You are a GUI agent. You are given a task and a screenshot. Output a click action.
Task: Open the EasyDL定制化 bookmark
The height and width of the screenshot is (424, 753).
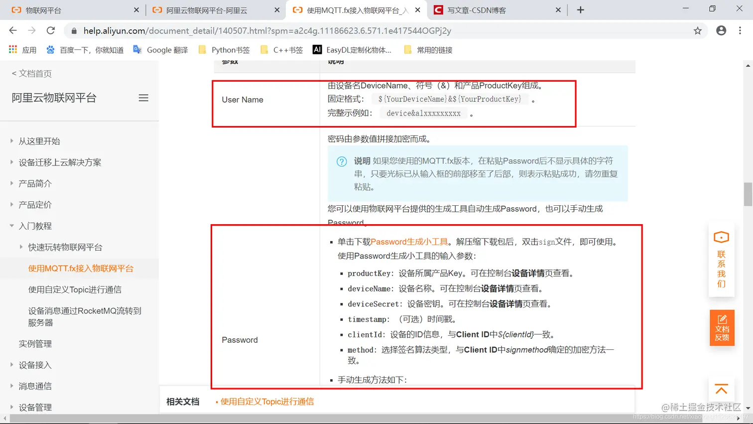click(352, 50)
